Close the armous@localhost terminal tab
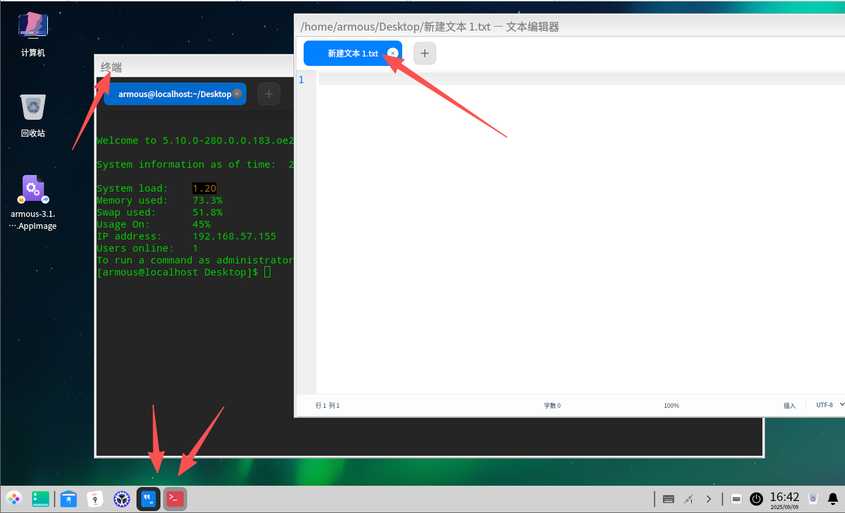 point(237,94)
